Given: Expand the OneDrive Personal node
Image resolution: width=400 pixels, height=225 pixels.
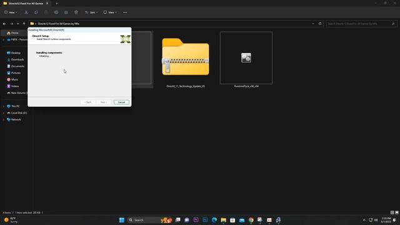Looking at the screenshot, I should [4, 39].
